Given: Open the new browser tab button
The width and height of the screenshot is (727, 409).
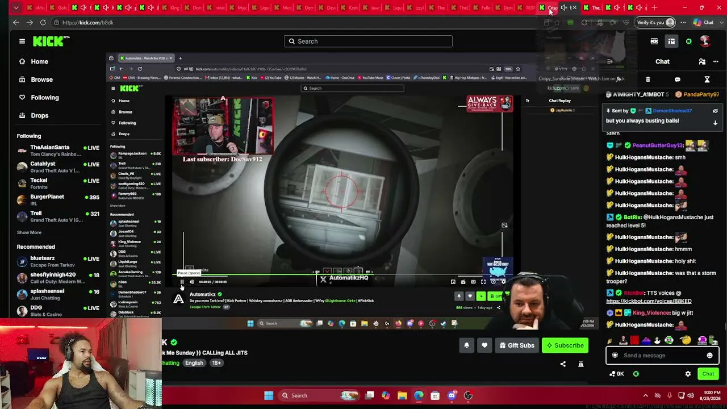Looking at the screenshot, I should pyautogui.click(x=654, y=7).
